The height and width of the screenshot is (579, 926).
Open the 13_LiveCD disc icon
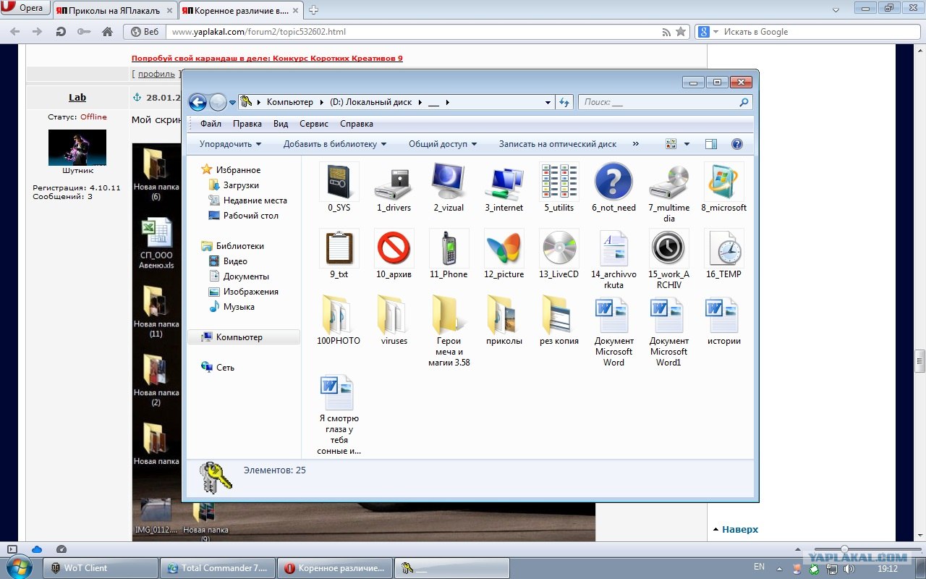pyautogui.click(x=558, y=248)
